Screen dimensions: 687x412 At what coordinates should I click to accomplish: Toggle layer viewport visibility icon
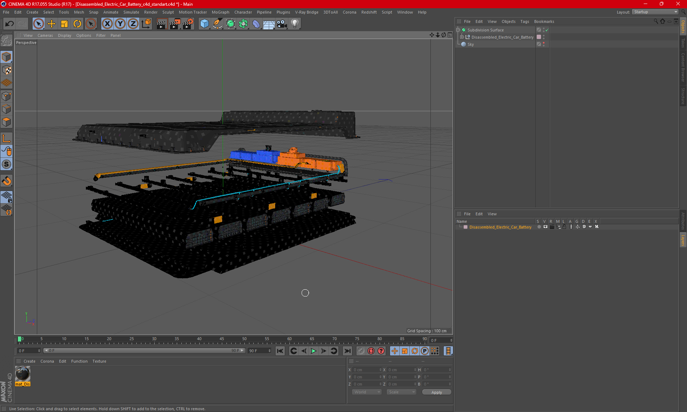click(545, 227)
